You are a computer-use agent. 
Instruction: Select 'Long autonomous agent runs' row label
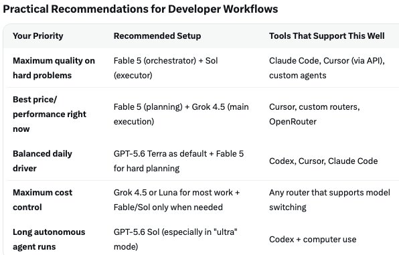(x=49, y=239)
